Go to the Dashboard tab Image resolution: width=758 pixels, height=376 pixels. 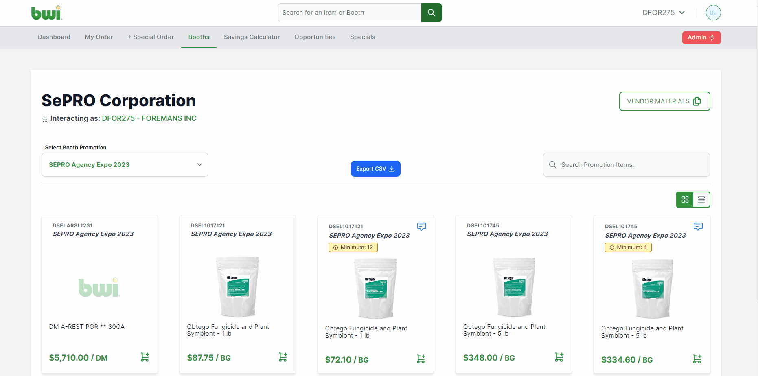click(x=54, y=37)
